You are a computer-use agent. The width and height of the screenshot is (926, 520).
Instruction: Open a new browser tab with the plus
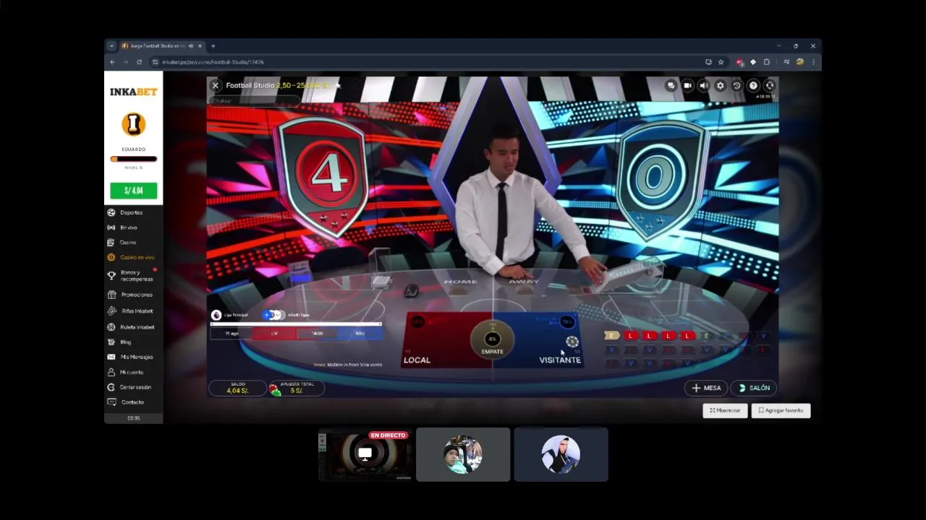click(213, 46)
